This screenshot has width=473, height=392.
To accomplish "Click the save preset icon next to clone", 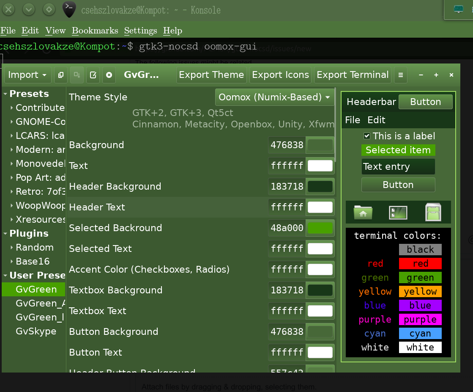I will tap(77, 75).
